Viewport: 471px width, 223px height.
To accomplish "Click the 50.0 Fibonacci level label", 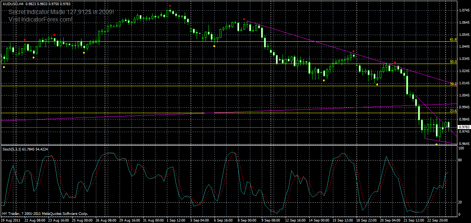I will [x=452, y=62].
